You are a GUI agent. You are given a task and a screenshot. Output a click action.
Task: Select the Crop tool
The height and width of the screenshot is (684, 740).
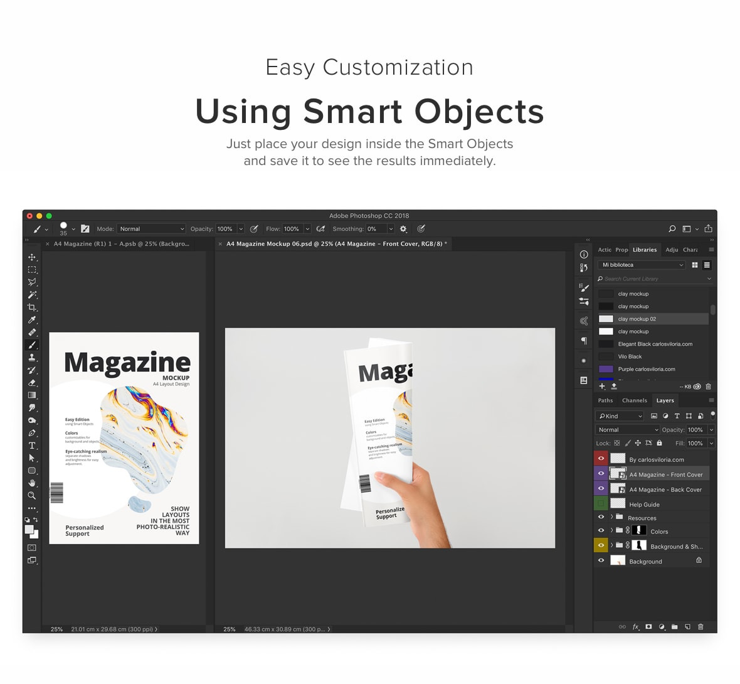(x=32, y=307)
